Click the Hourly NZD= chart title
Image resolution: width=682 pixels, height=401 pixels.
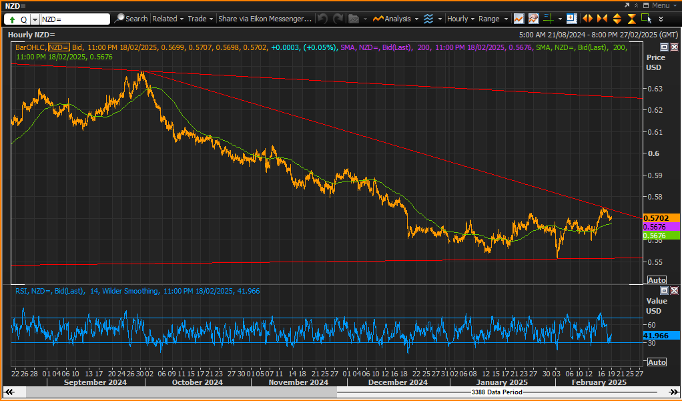[x=32, y=35]
